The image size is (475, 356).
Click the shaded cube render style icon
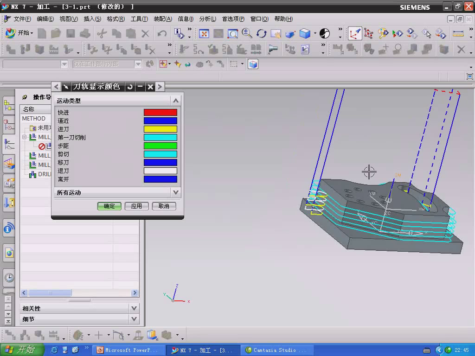(305, 33)
